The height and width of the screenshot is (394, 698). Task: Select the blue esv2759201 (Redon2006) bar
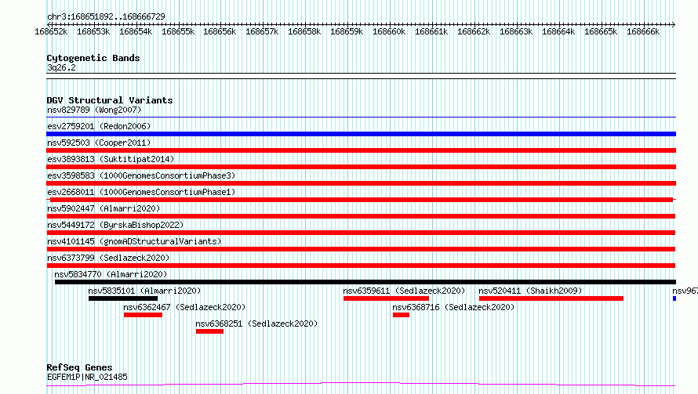[361, 134]
